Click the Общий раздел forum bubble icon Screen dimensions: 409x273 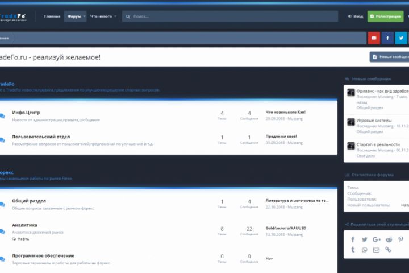[2, 204]
